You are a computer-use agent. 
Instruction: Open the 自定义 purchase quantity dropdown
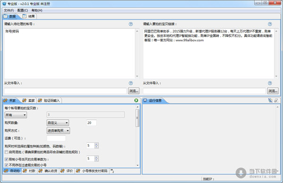(x=58, y=123)
